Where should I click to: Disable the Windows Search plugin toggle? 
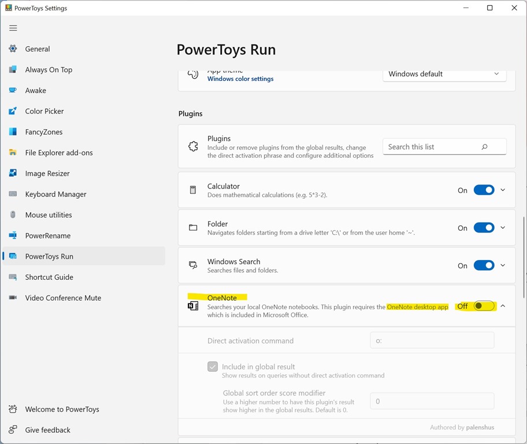(x=484, y=265)
